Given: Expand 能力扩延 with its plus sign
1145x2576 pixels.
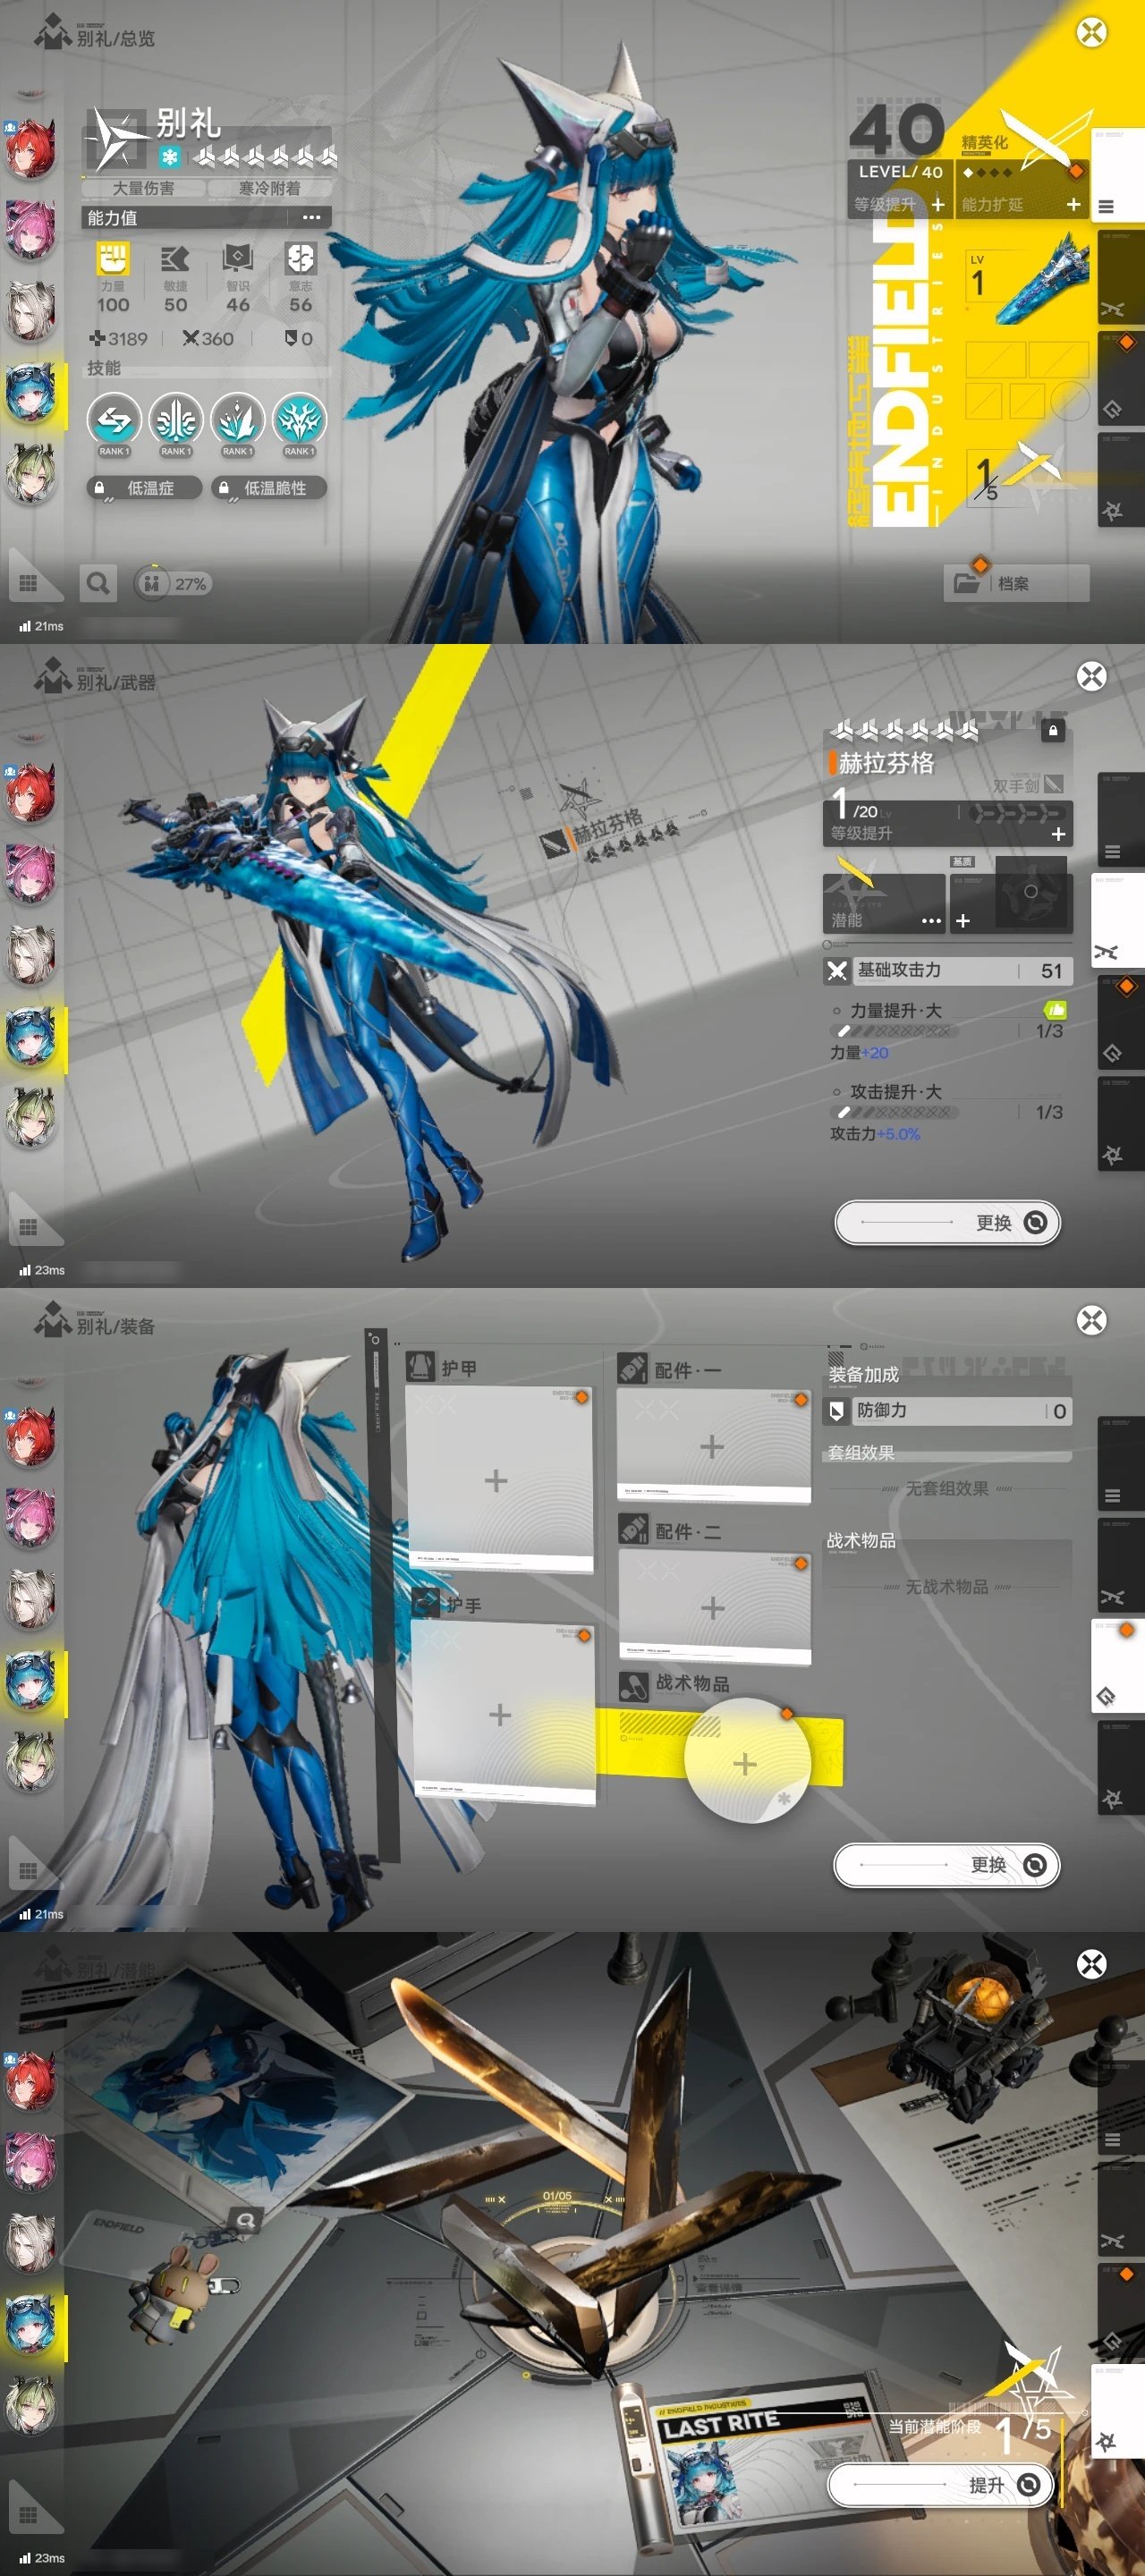Looking at the screenshot, I should coord(1073,204).
